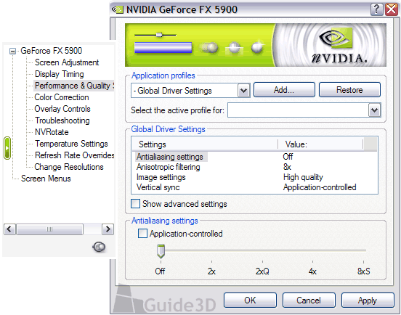Click the Settings column header
The width and height of the screenshot is (401, 315).
205,144
